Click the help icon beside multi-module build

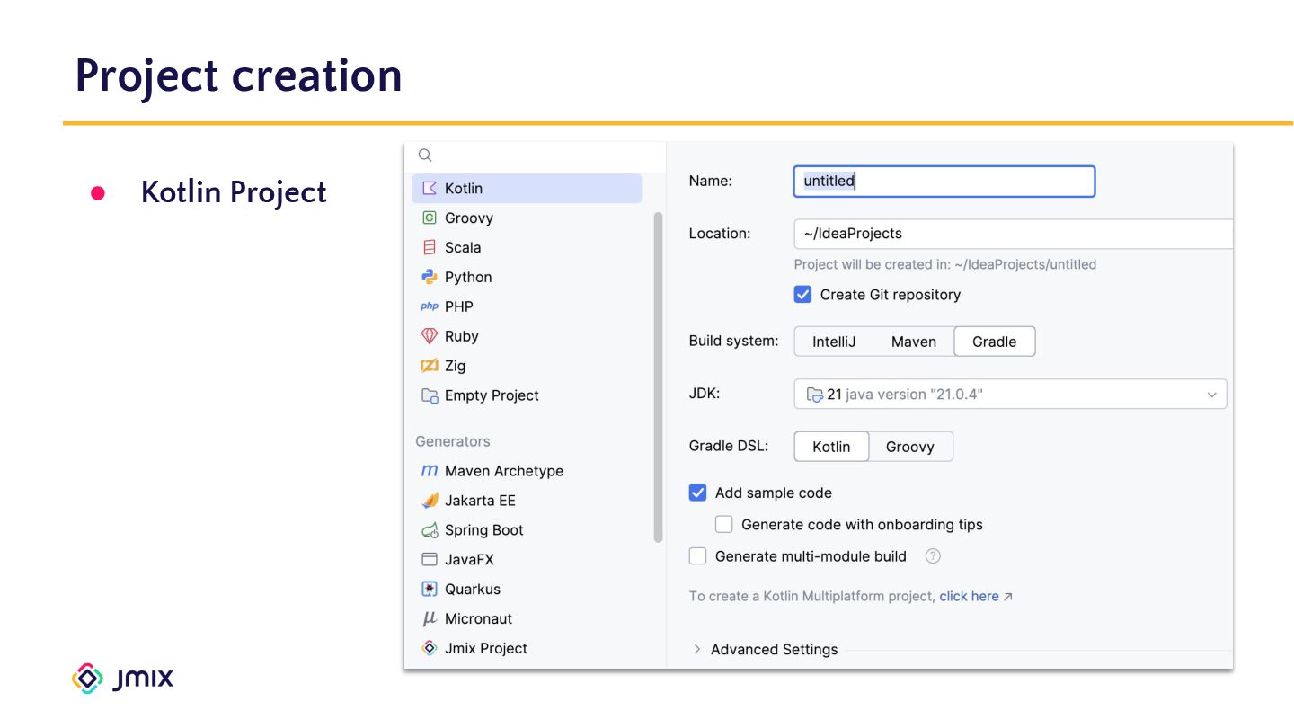click(x=933, y=556)
